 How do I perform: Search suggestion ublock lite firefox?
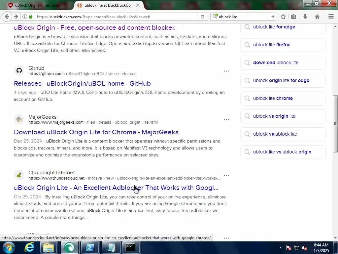click(283, 45)
